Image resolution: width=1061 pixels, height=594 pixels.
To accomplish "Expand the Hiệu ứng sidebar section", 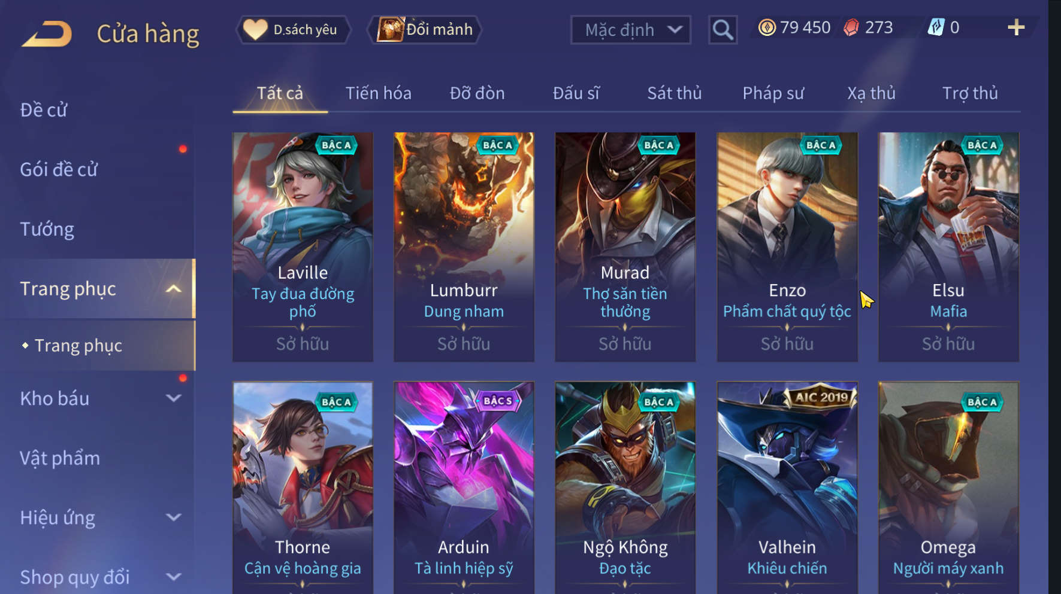I will click(x=173, y=517).
